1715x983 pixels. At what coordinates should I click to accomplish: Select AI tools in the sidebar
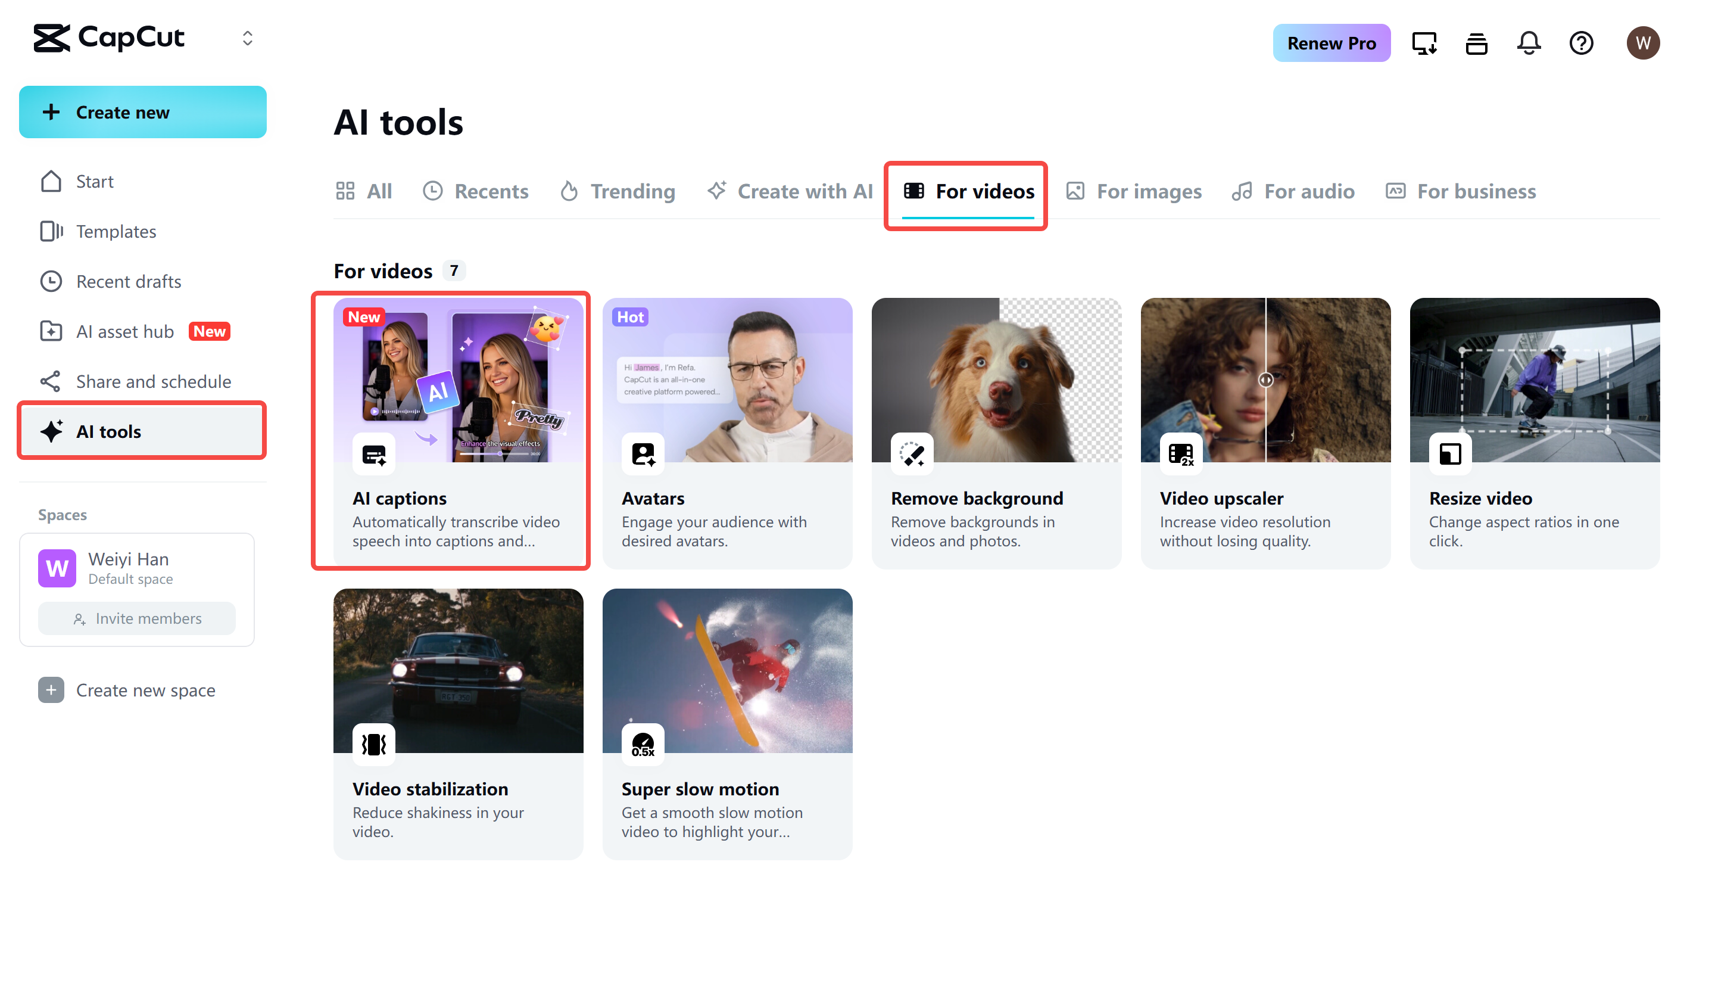[108, 431]
